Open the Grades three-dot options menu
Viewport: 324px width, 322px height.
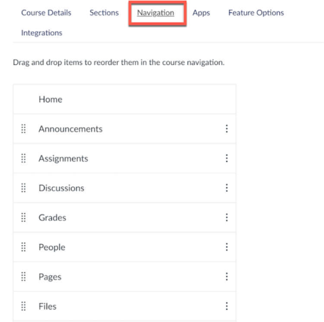[226, 218]
